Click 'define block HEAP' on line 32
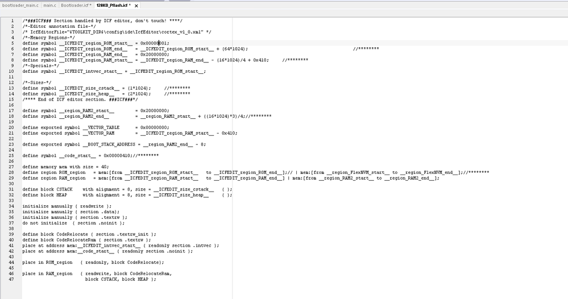 (x=44, y=195)
